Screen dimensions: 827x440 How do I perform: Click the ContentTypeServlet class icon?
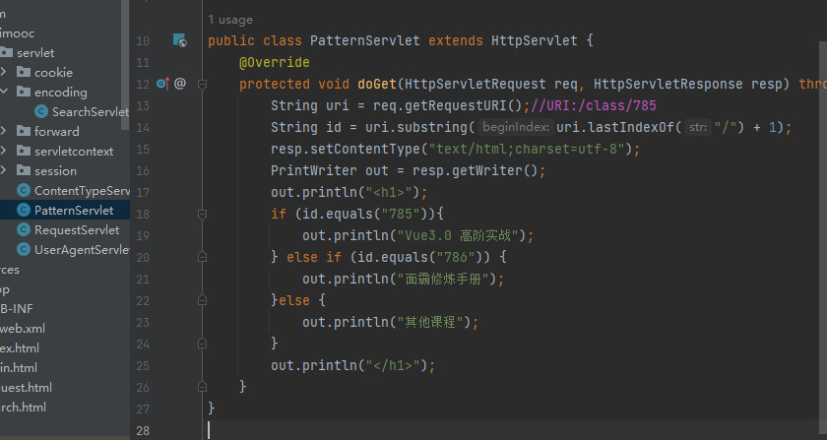point(24,190)
